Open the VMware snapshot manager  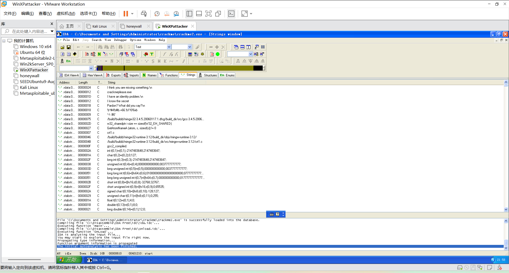coord(176,14)
